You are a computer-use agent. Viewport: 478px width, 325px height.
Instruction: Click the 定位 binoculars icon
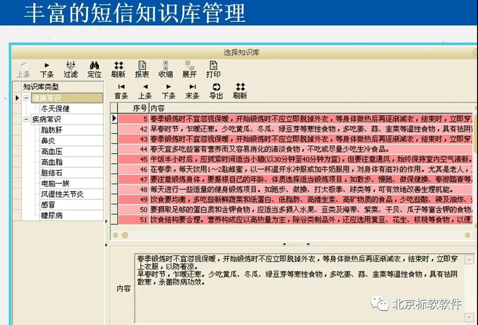[94, 69]
